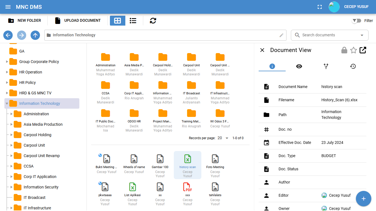Edit the path with the pencil icon
The width and height of the screenshot is (376, 211).
pyautogui.click(x=281, y=35)
